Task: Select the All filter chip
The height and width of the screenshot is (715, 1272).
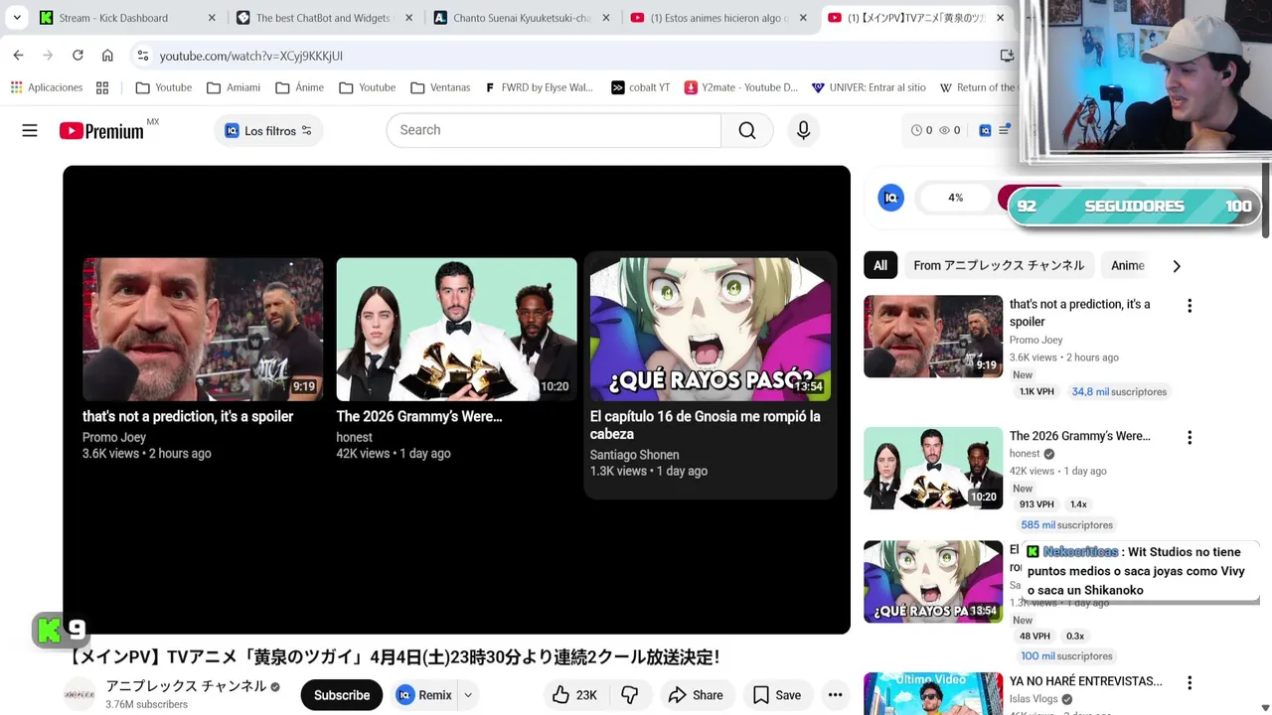Action: click(x=880, y=265)
